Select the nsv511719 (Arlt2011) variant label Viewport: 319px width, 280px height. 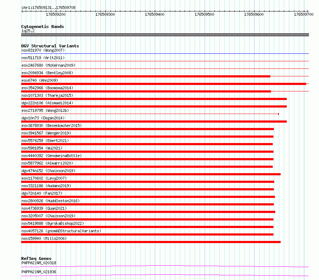point(43,58)
